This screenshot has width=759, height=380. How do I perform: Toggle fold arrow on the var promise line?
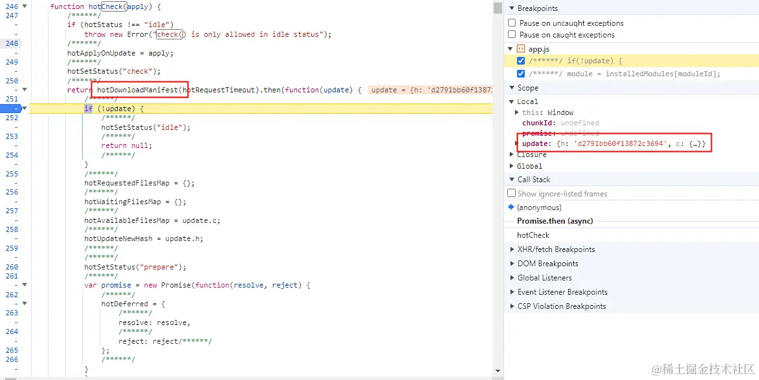click(25, 285)
